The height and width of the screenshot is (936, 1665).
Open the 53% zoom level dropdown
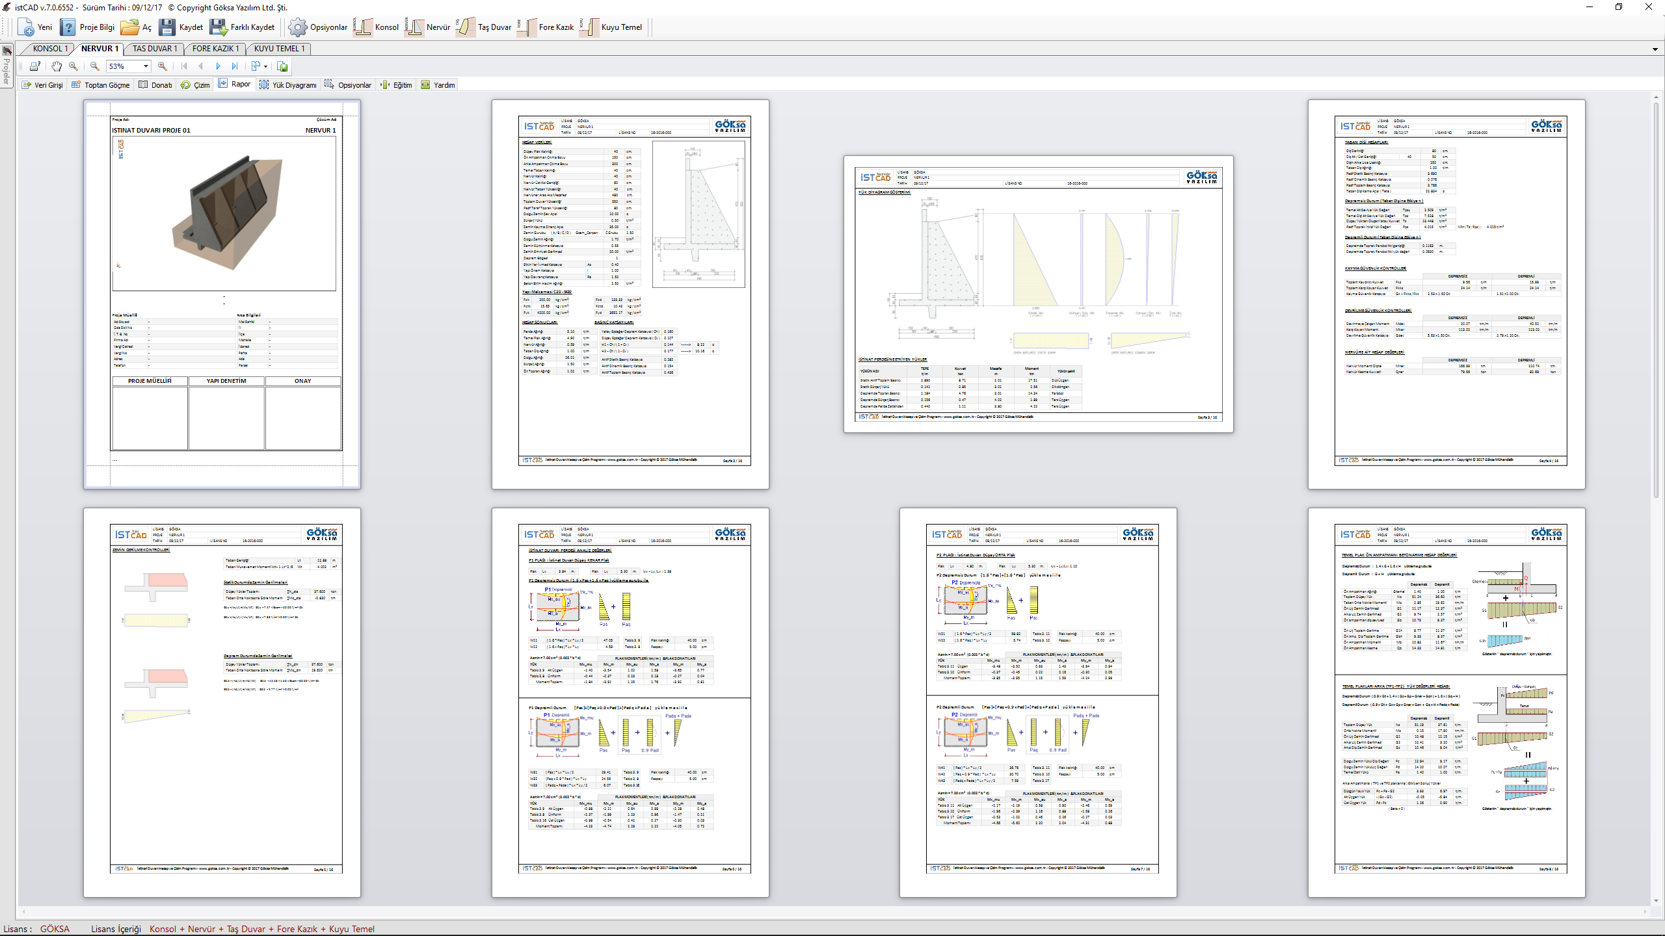point(146,66)
